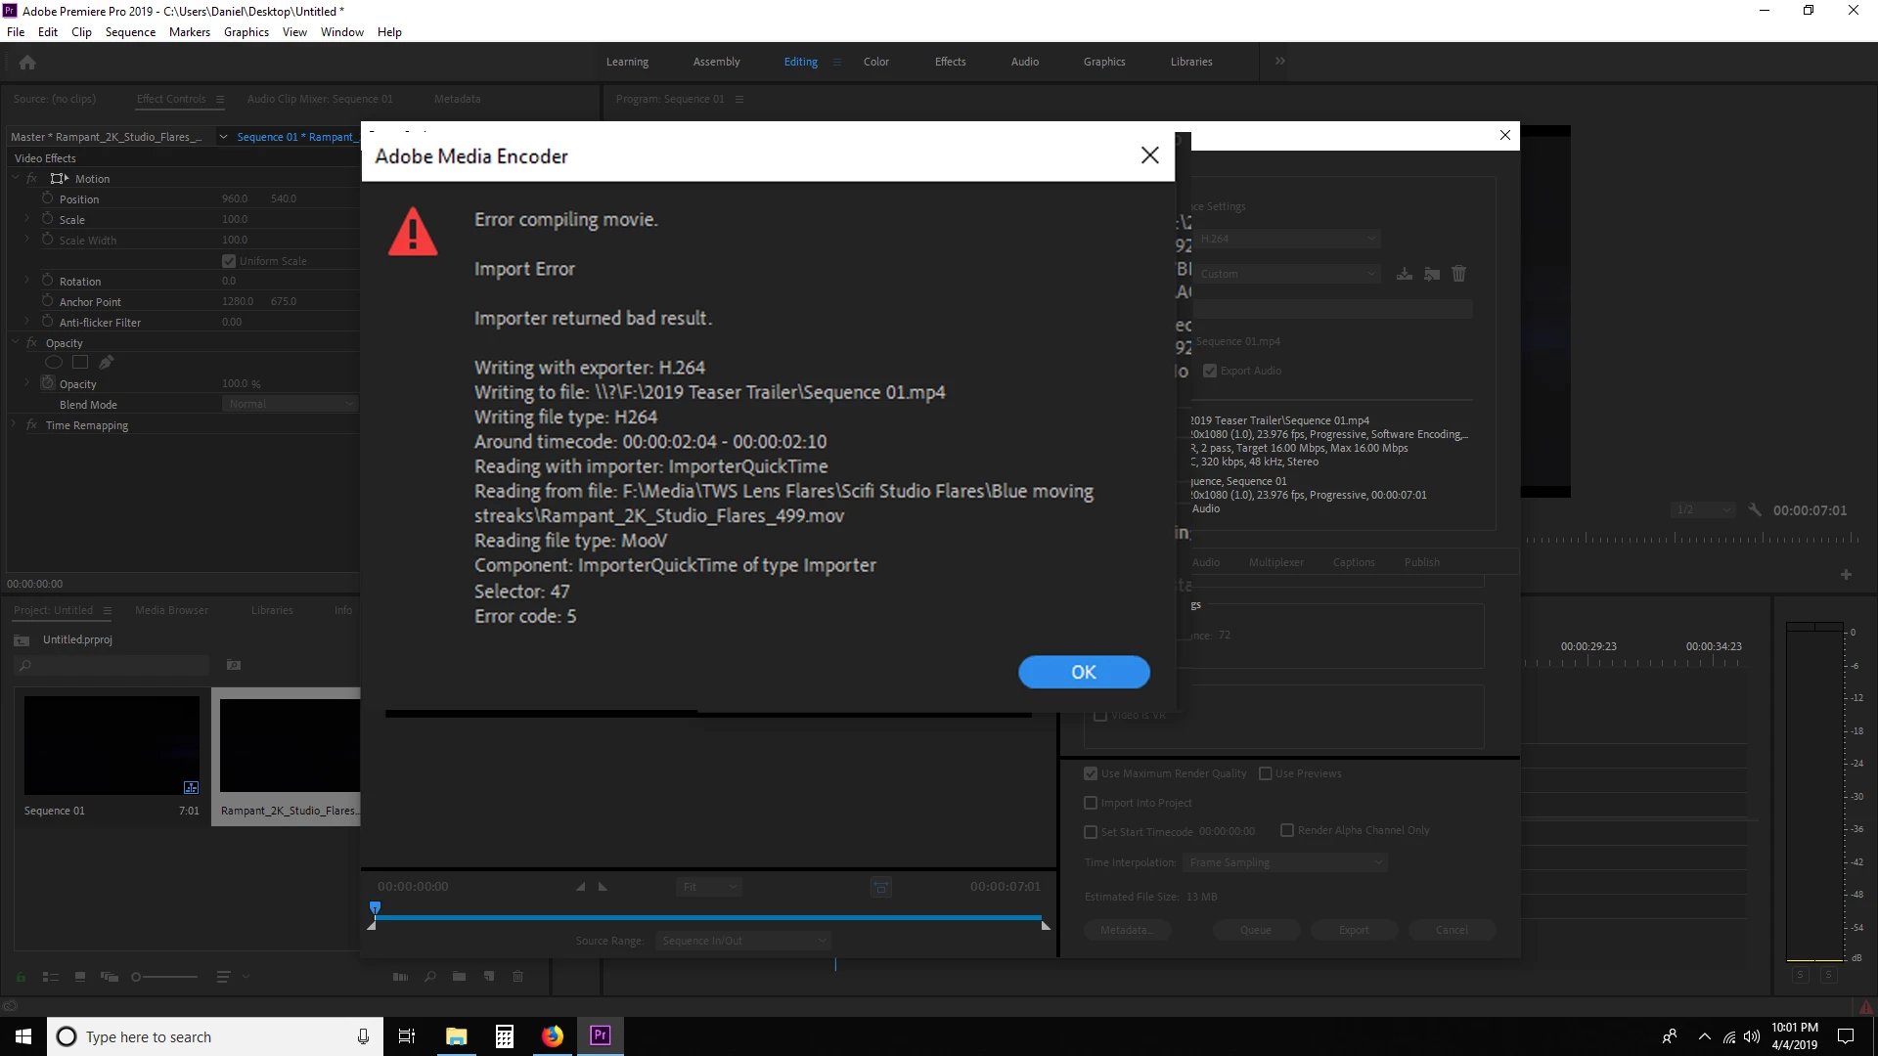This screenshot has height=1056, width=1878.
Task: Toggle Uniform Scale checkbox
Action: [229, 261]
